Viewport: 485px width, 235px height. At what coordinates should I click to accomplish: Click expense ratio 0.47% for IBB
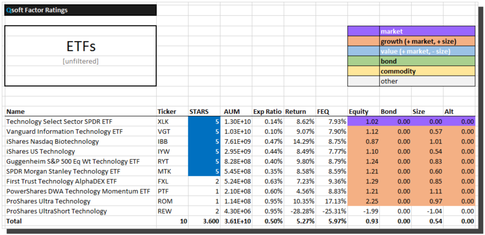268,141
